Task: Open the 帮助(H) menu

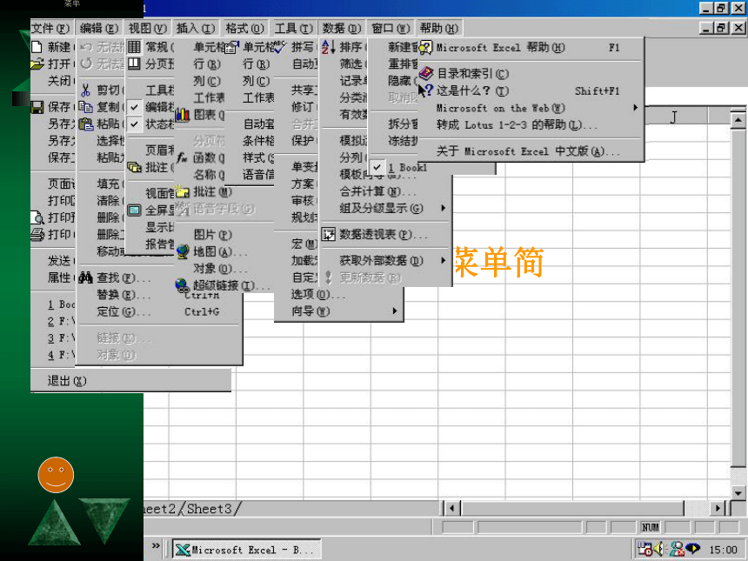Action: pos(439,29)
